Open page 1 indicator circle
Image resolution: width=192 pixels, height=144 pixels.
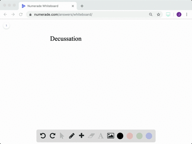coord(6,25)
